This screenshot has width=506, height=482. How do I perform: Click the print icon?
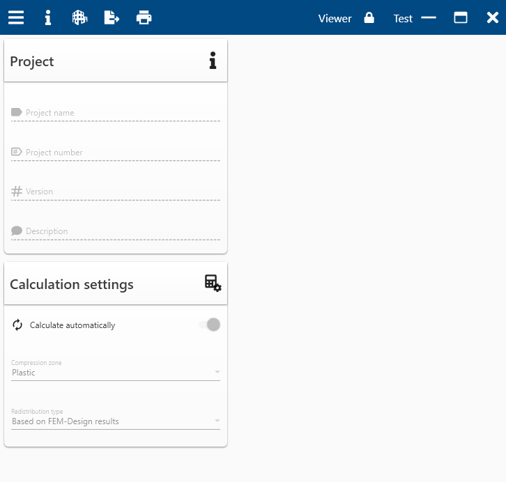(144, 17)
